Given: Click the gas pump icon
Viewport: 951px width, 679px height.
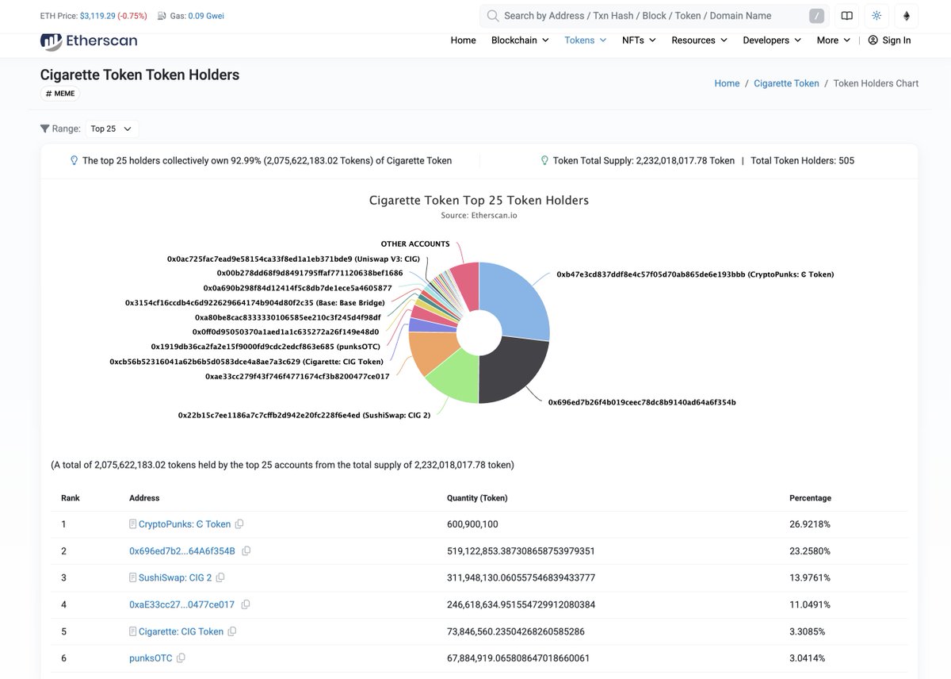Looking at the screenshot, I should 162,16.
